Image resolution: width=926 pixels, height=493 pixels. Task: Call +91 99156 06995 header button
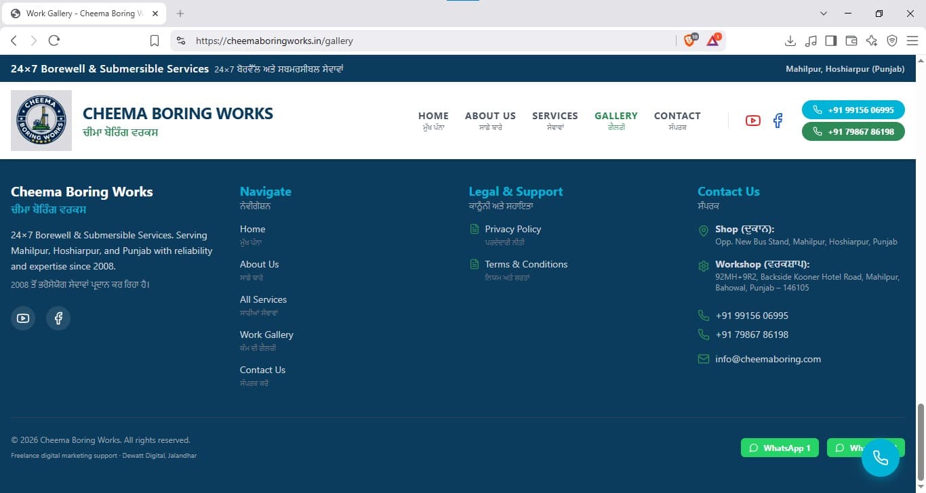(x=853, y=110)
